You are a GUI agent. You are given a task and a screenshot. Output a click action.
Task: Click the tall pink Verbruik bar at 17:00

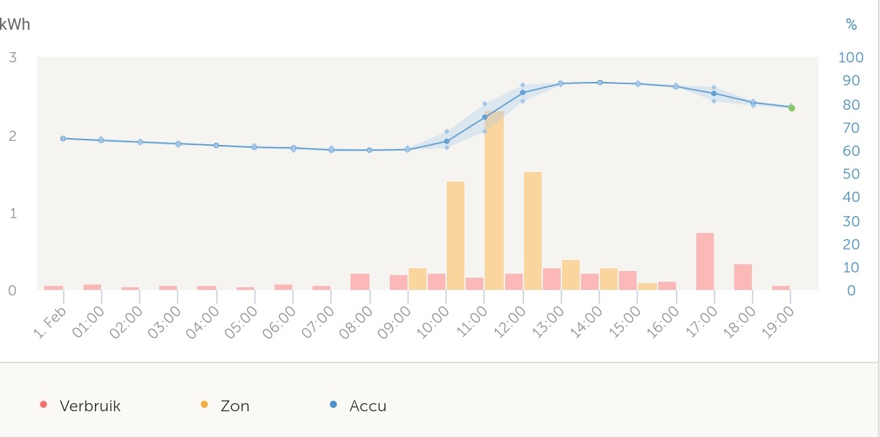pyautogui.click(x=705, y=262)
